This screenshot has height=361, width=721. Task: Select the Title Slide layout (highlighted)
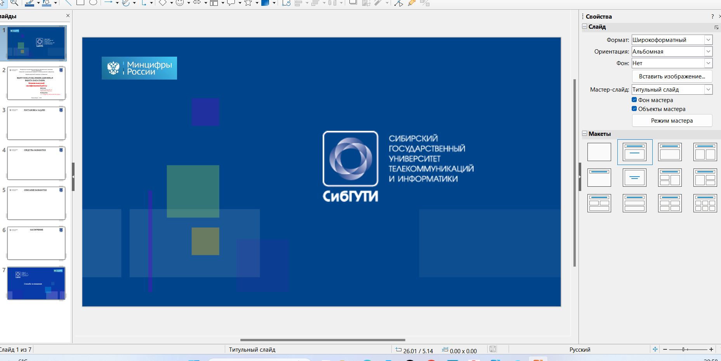click(x=634, y=152)
